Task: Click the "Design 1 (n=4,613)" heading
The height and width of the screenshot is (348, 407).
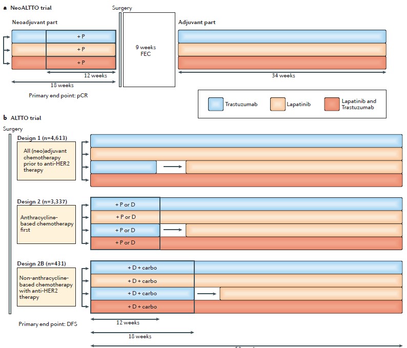Action: [42, 138]
